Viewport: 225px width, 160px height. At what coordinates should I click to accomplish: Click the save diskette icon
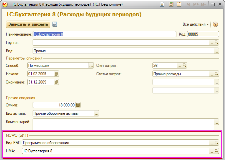point(55,24)
